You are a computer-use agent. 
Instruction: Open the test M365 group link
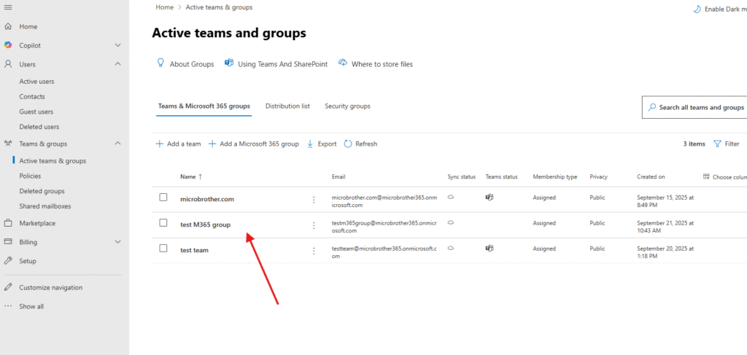(x=205, y=225)
